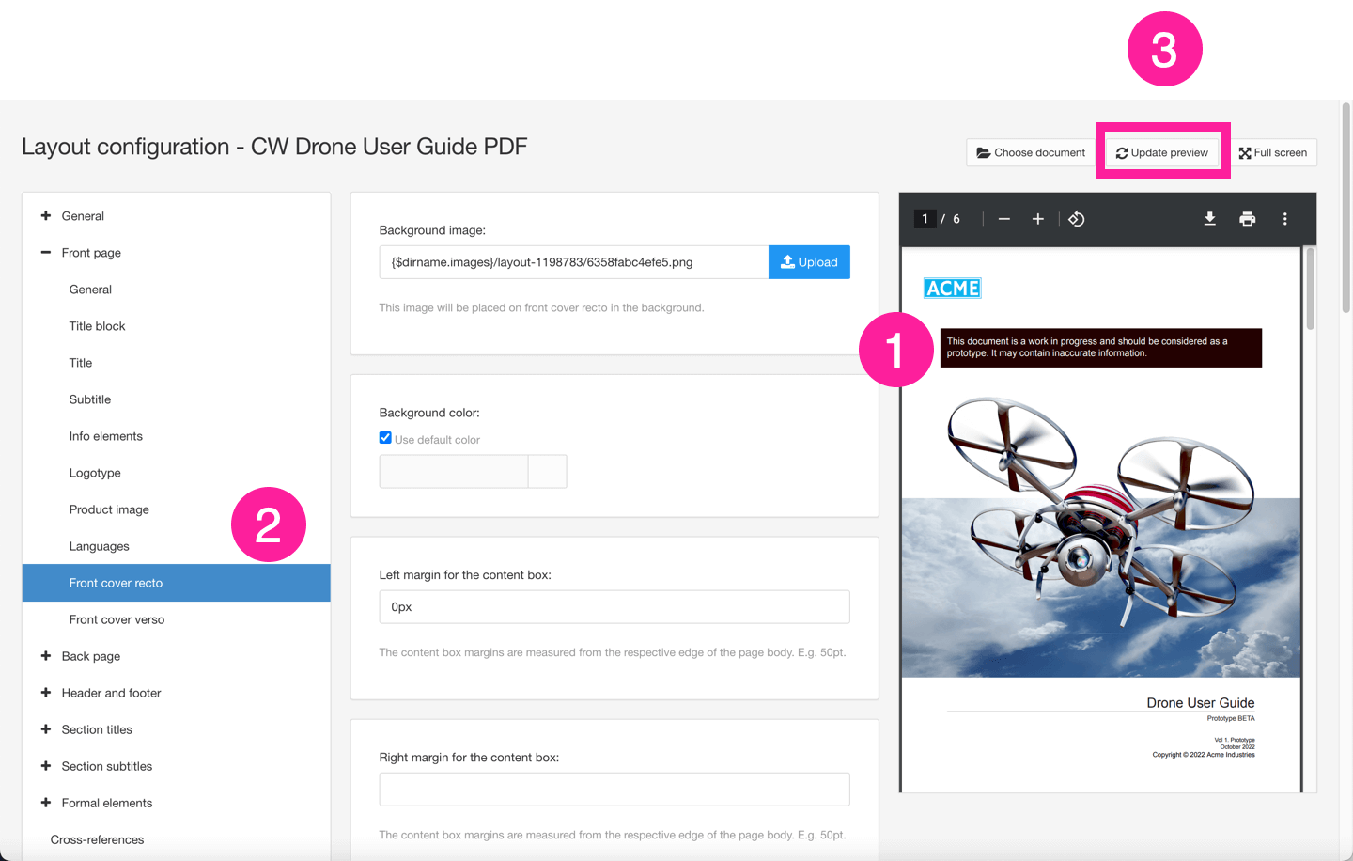Open the PDF viewer's three-dot options menu

click(1285, 218)
